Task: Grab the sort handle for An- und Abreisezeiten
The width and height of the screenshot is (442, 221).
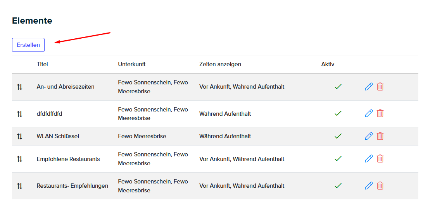Action: pyautogui.click(x=19, y=87)
